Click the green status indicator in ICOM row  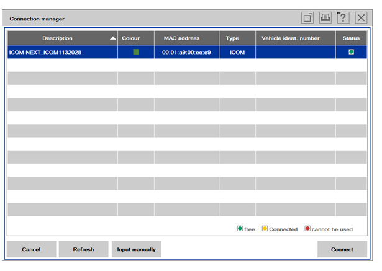(x=352, y=52)
